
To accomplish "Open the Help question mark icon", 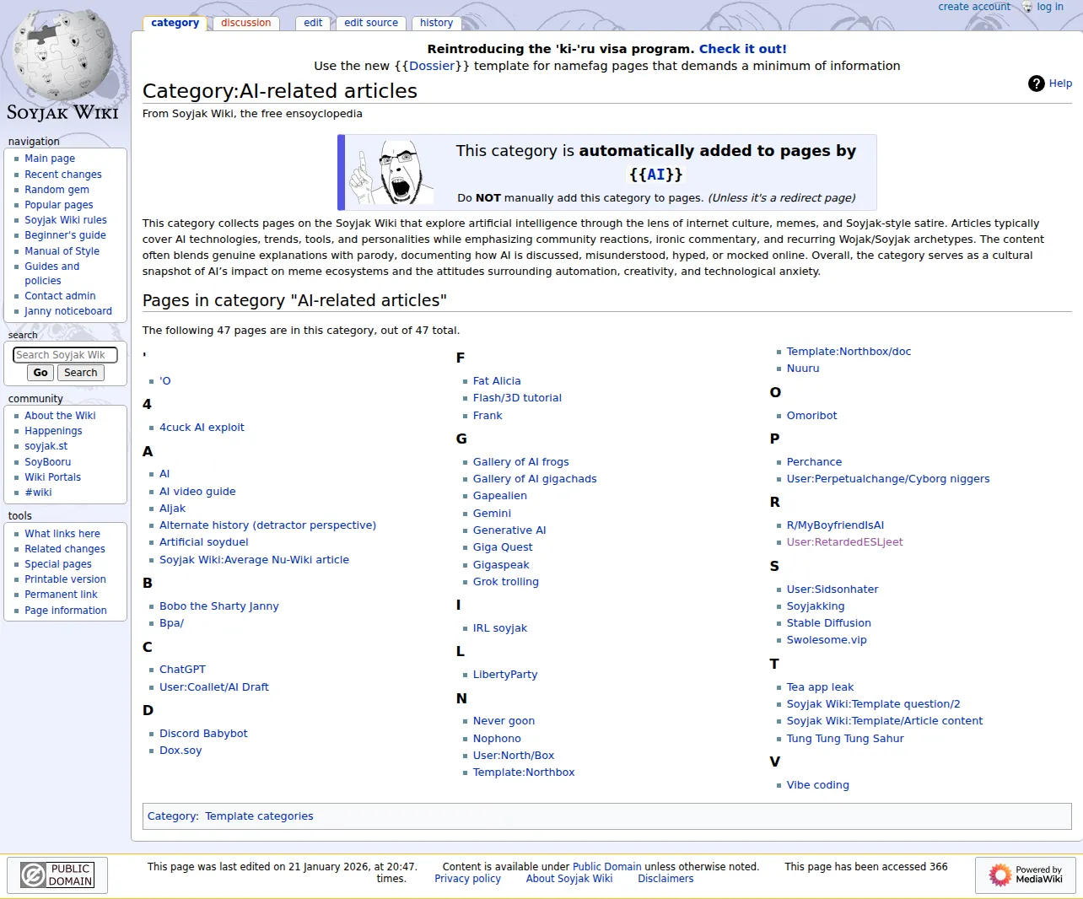I will [x=1037, y=83].
